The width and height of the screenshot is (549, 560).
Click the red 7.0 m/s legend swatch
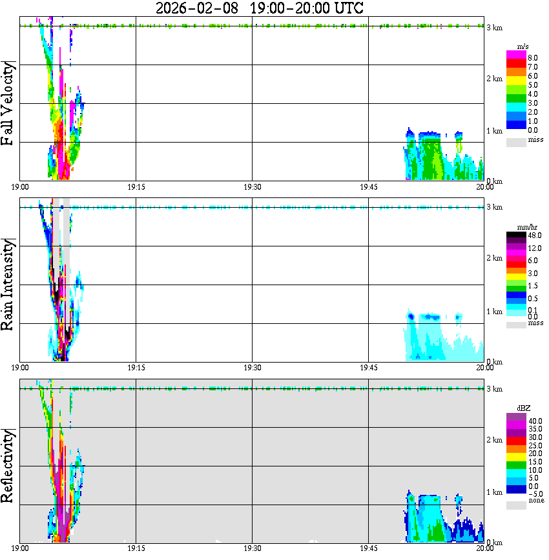click(x=516, y=64)
